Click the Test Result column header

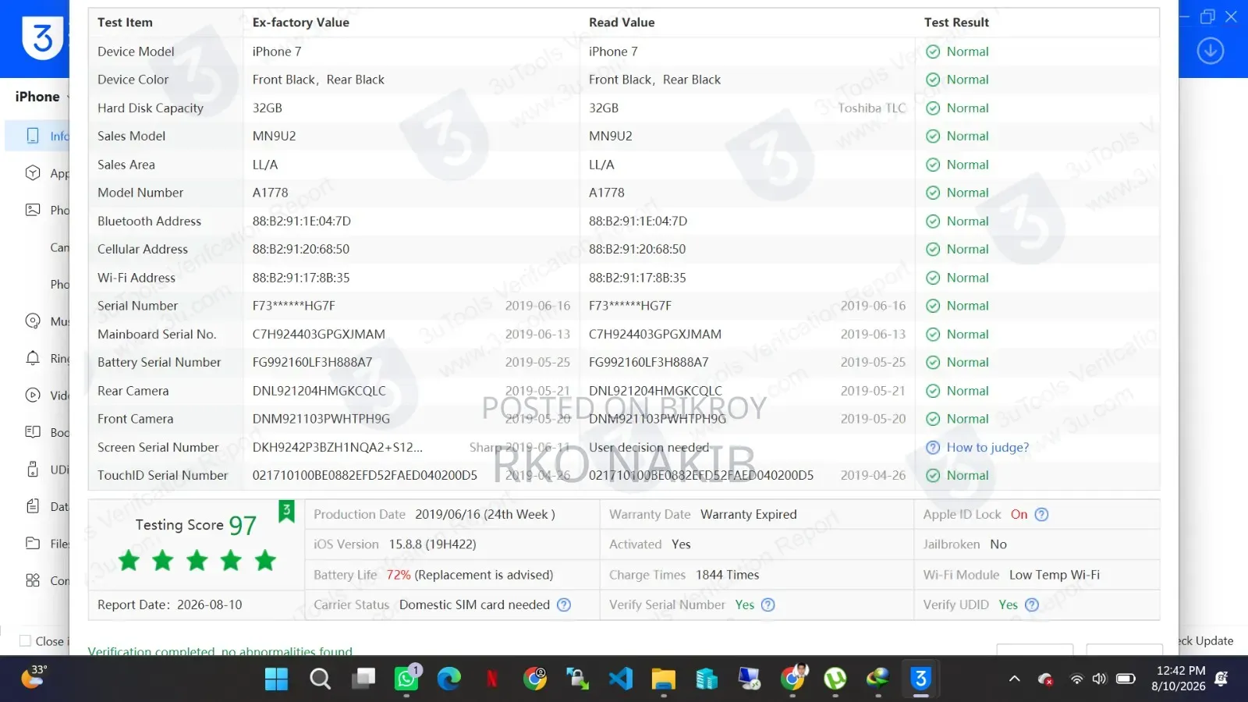[x=956, y=23]
